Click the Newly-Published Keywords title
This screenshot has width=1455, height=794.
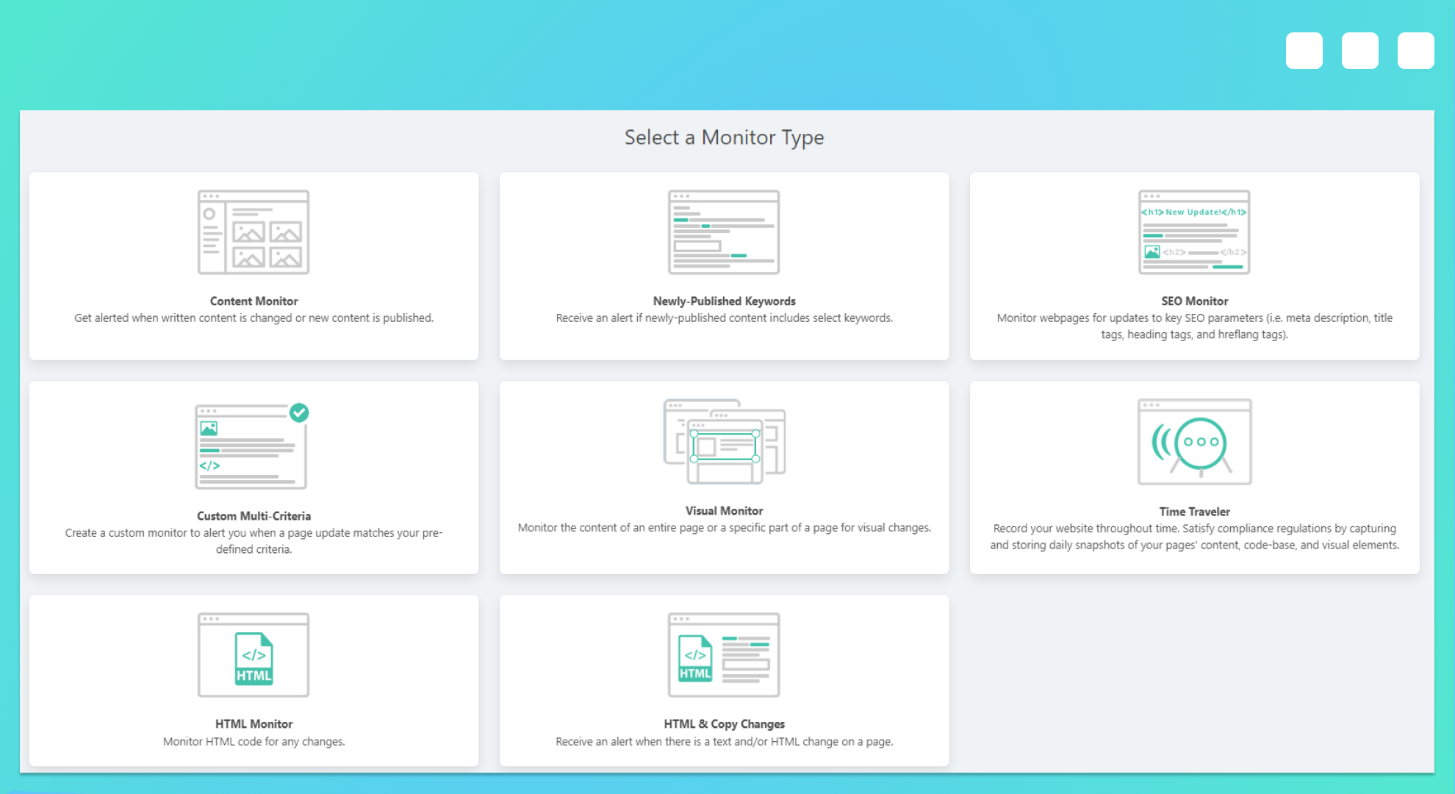pos(724,301)
